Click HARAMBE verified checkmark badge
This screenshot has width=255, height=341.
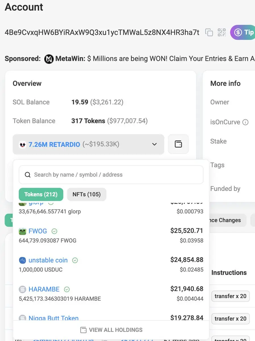click(67, 290)
